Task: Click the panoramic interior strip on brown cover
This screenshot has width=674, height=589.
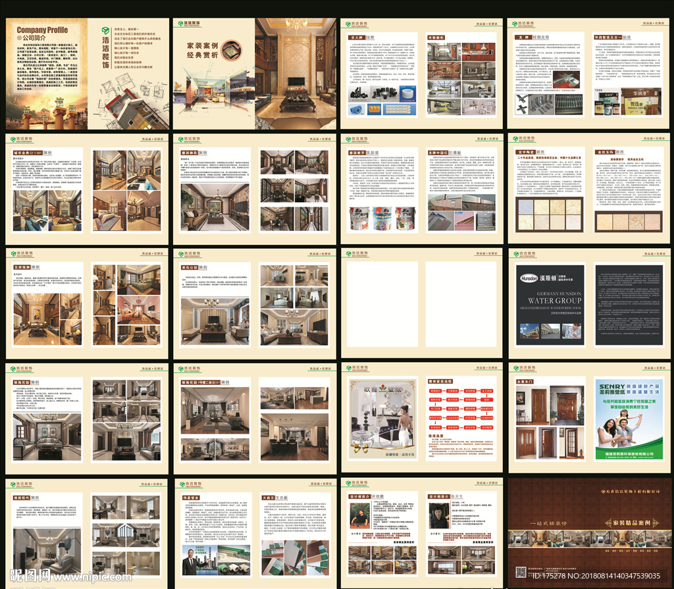Action: click(x=589, y=539)
